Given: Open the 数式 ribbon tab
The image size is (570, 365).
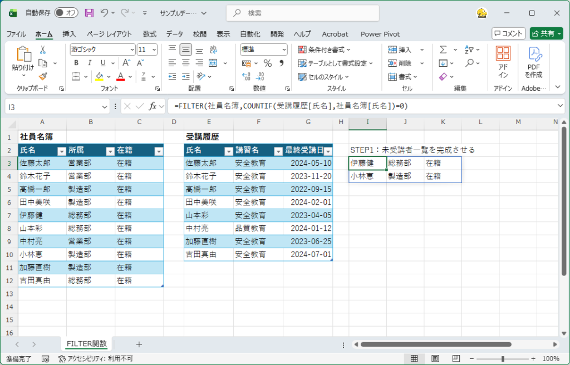Looking at the screenshot, I should point(149,34).
